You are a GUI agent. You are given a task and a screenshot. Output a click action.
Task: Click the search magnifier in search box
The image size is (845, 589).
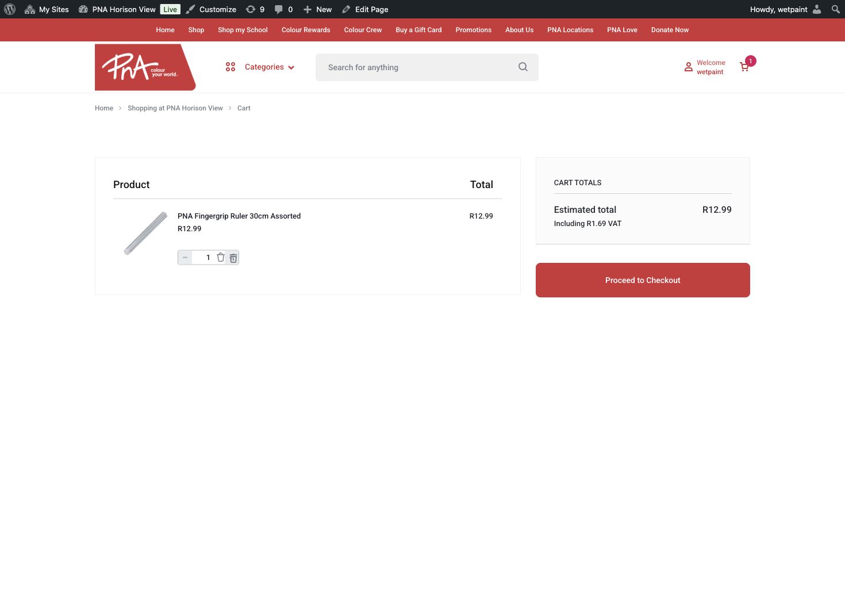(x=523, y=67)
